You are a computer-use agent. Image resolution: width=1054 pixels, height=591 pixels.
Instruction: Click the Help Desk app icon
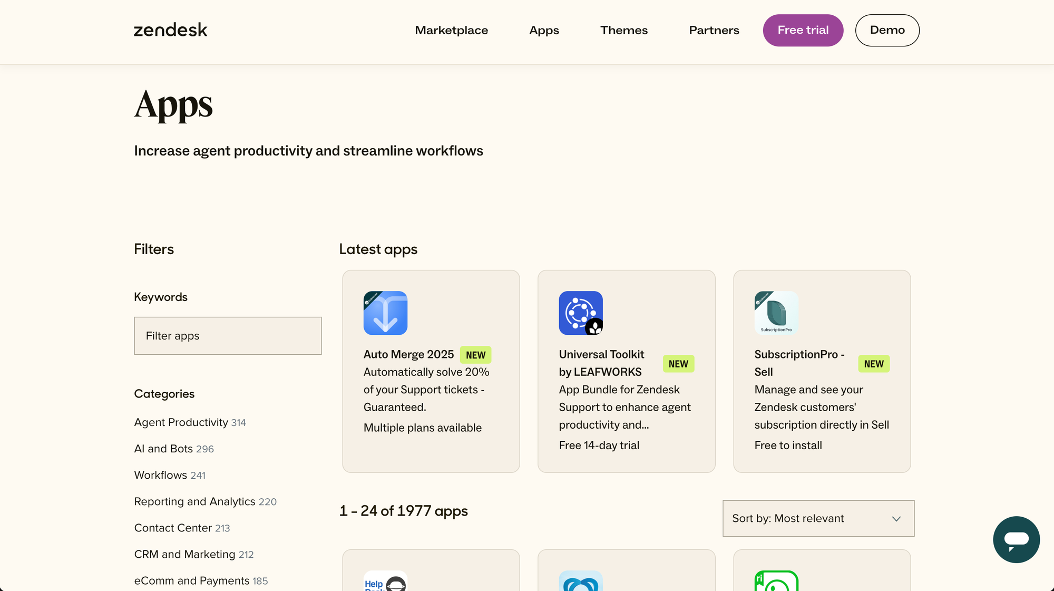[385, 583]
